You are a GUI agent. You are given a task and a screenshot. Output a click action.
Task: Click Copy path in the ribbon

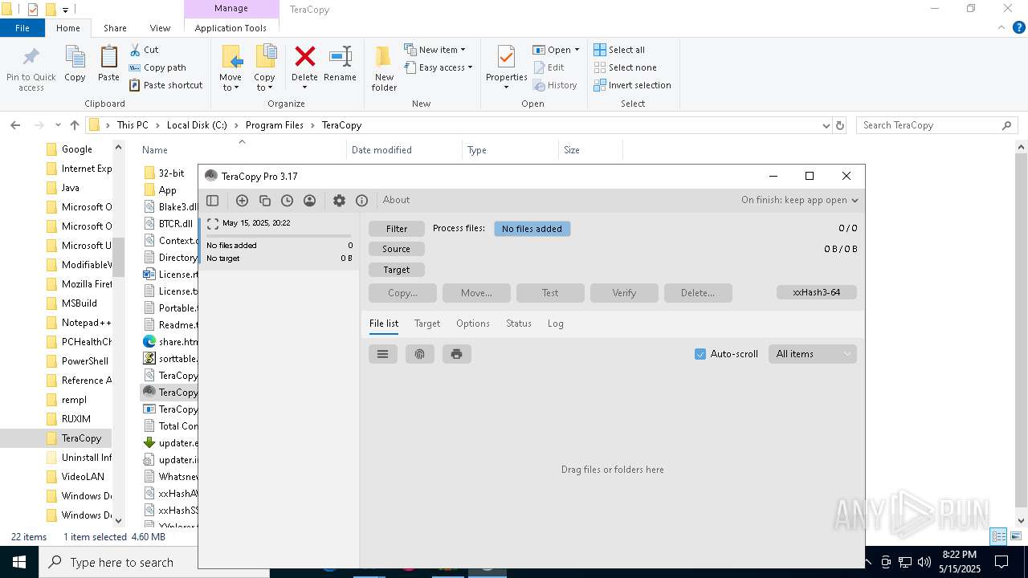click(x=157, y=67)
